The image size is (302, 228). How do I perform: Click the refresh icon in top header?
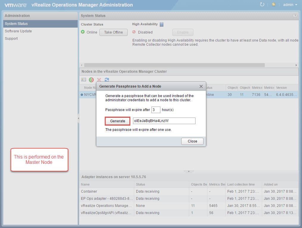[x=262, y=4]
